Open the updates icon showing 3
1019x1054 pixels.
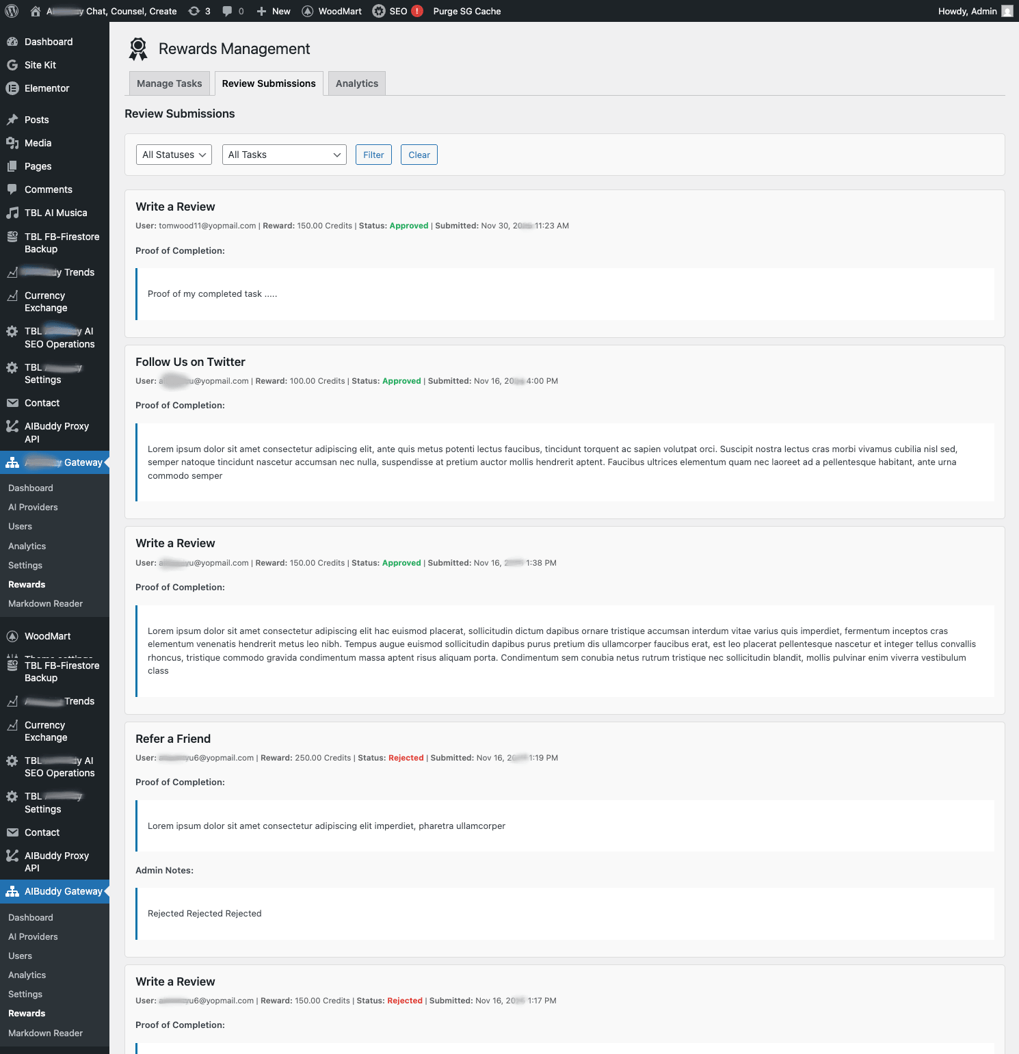(194, 11)
